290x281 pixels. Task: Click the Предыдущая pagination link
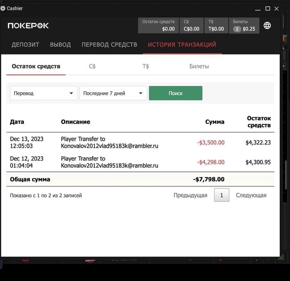pos(190,195)
